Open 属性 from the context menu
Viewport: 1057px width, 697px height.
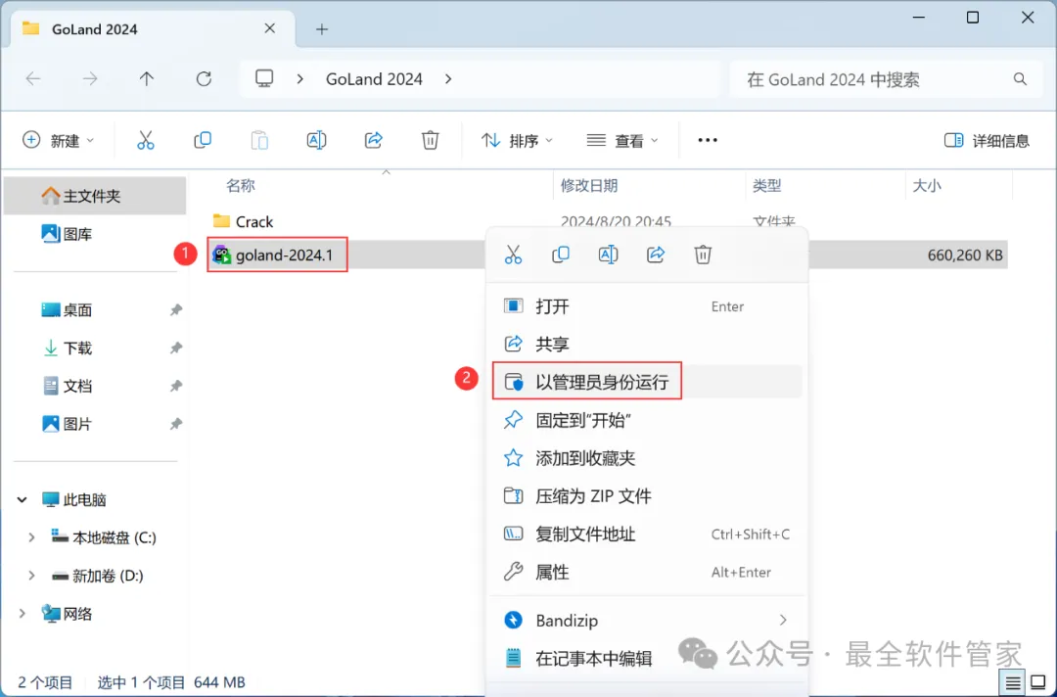pyautogui.click(x=647, y=573)
